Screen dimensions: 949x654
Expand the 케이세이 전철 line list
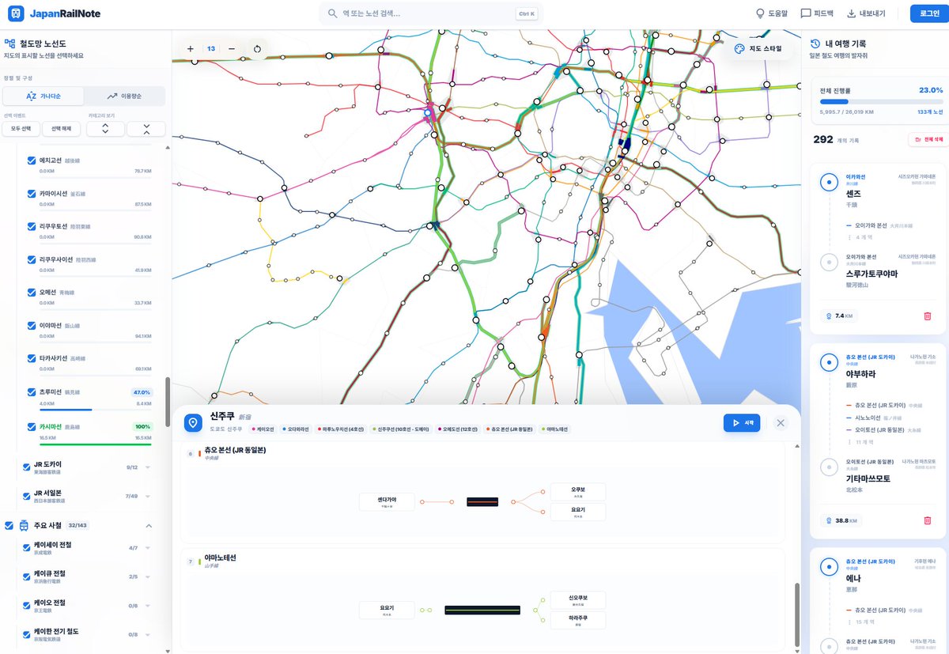tap(147, 548)
